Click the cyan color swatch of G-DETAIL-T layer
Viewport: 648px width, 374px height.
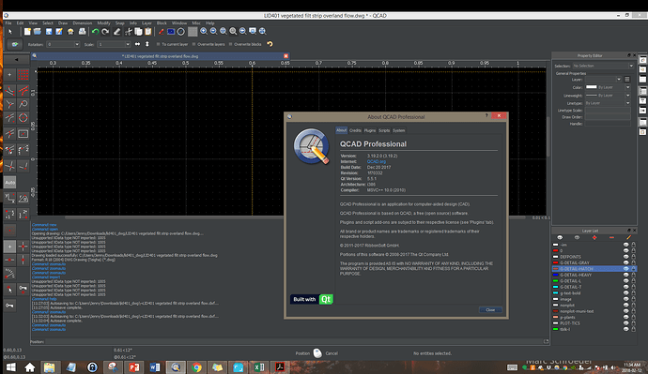point(556,287)
